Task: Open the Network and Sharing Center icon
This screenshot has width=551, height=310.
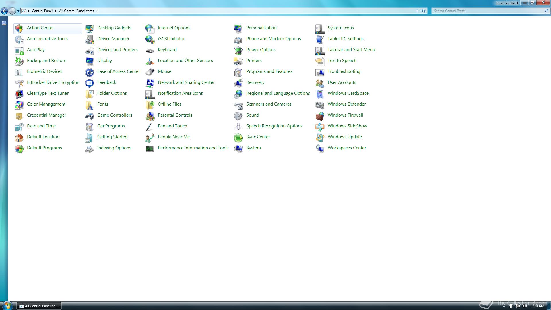Action: pos(150,83)
